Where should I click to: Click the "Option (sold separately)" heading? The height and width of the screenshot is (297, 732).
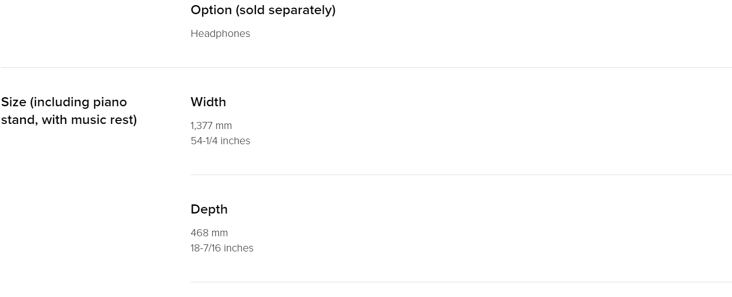coord(263,11)
